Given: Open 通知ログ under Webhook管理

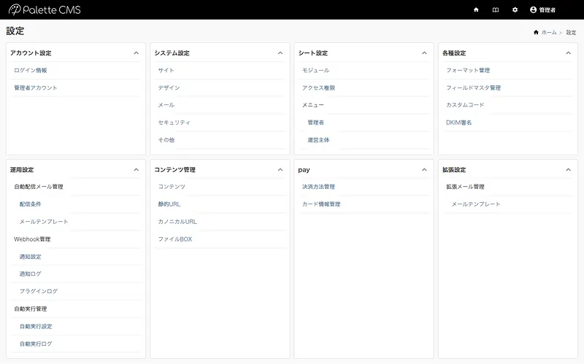Looking at the screenshot, I should pos(31,274).
